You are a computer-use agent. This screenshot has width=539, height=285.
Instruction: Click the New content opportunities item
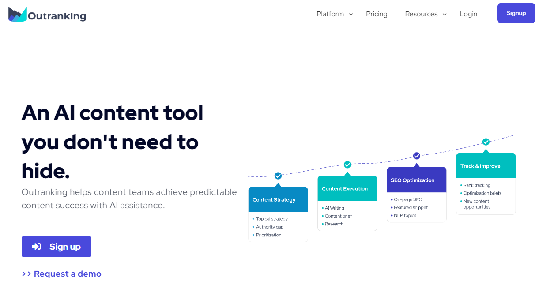point(476,204)
